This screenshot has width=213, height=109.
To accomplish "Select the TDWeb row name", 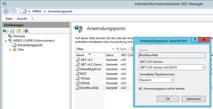I will pyautogui.click(x=85, y=79).
